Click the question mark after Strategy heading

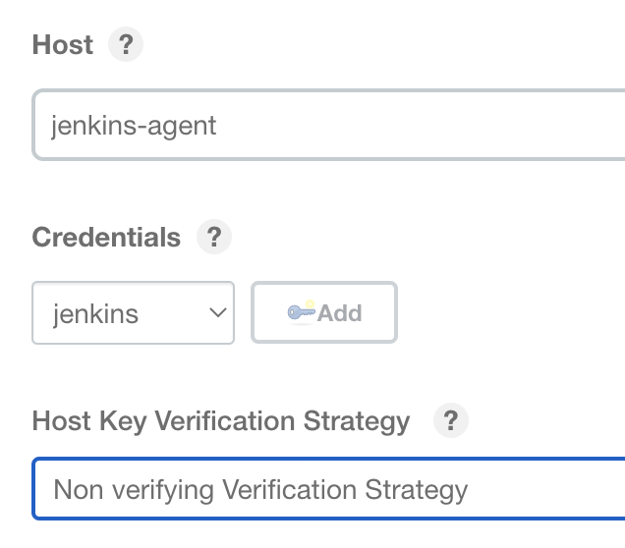[x=451, y=421]
